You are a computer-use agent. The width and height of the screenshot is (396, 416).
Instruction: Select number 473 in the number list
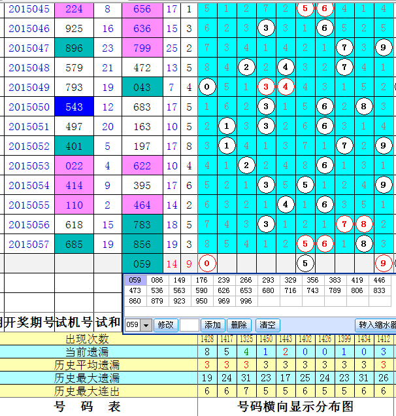click(135, 291)
